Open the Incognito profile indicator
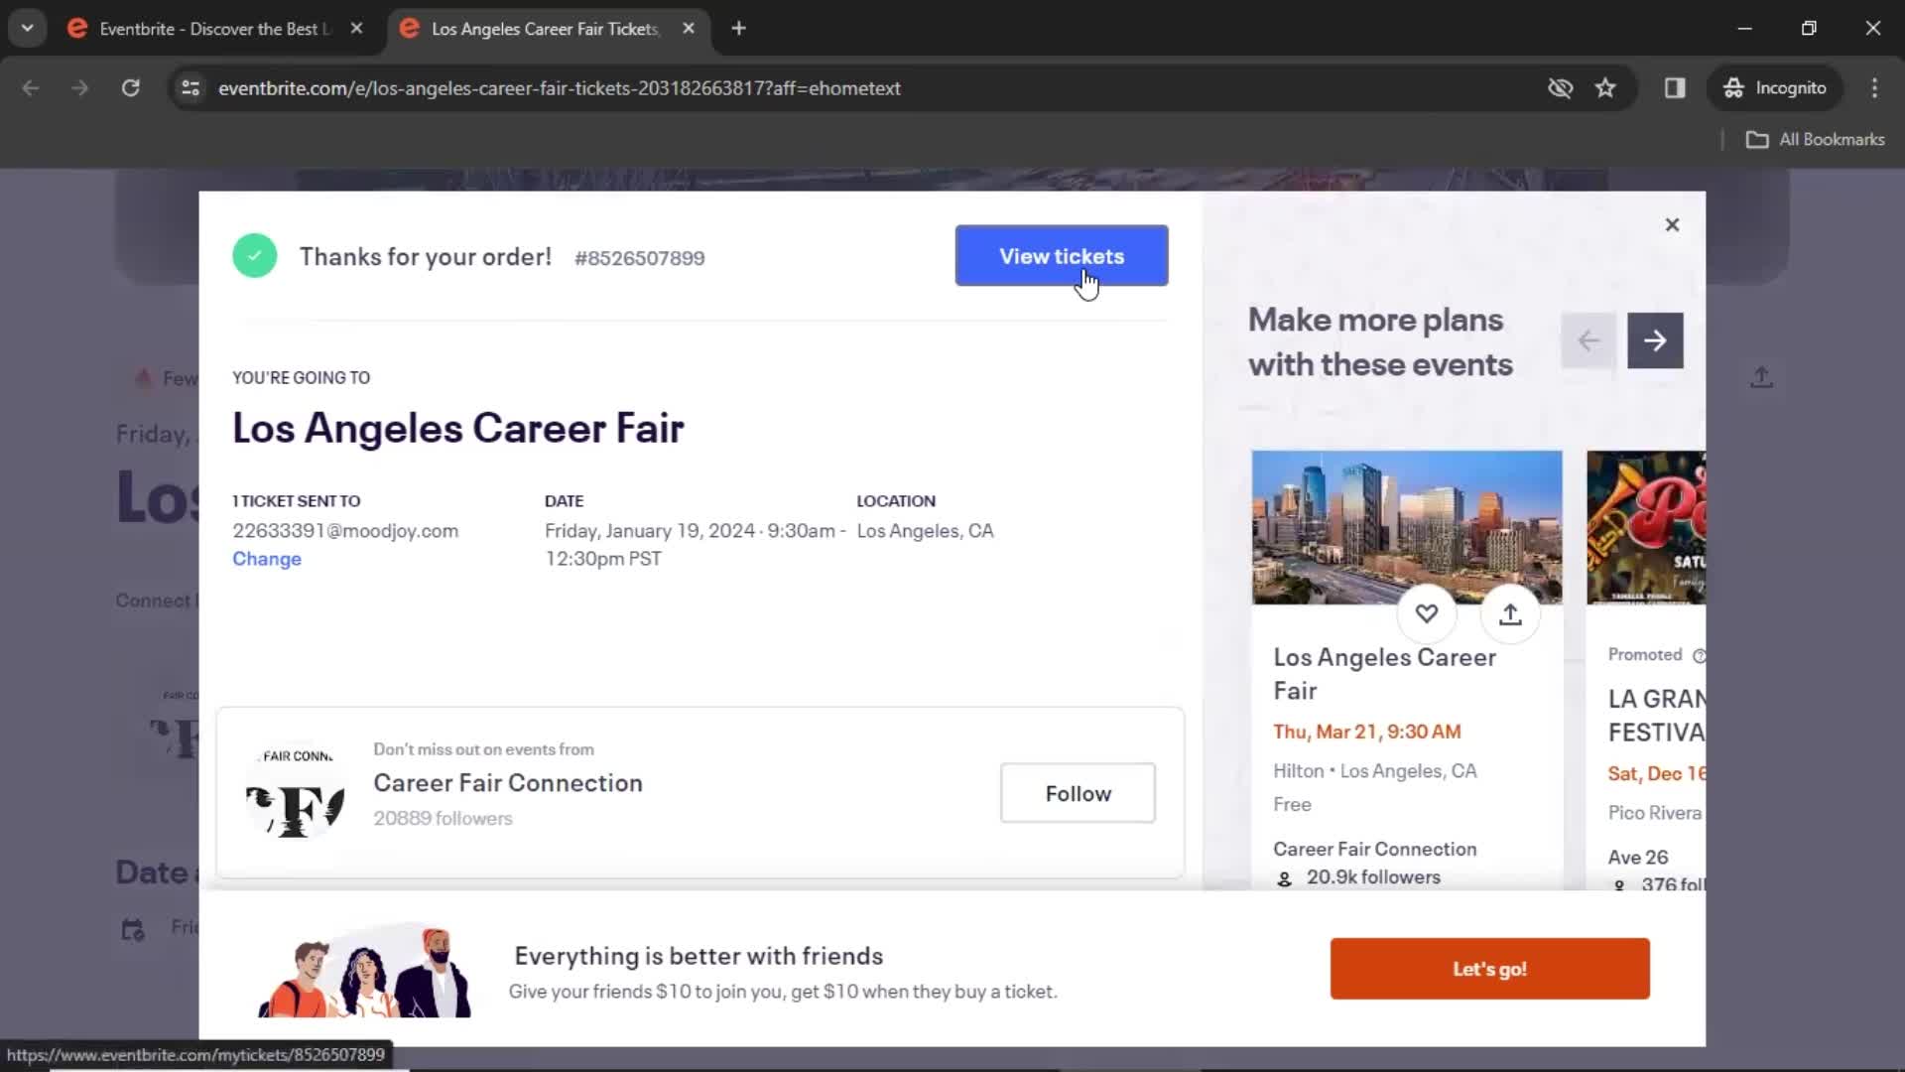Image resolution: width=1905 pixels, height=1072 pixels. (x=1775, y=88)
